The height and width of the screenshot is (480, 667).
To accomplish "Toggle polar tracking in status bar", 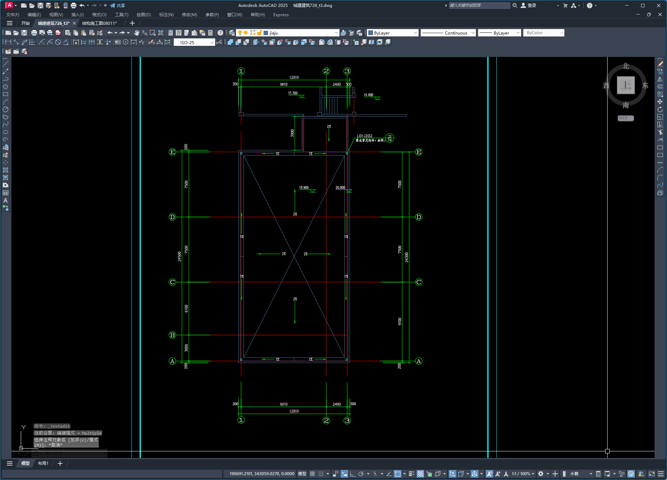I will (x=361, y=474).
